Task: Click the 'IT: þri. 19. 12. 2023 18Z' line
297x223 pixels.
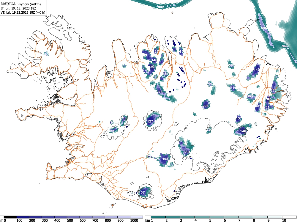Action: 18,8
